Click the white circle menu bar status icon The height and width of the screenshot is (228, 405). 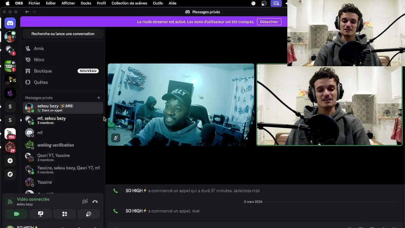(x=253, y=3)
